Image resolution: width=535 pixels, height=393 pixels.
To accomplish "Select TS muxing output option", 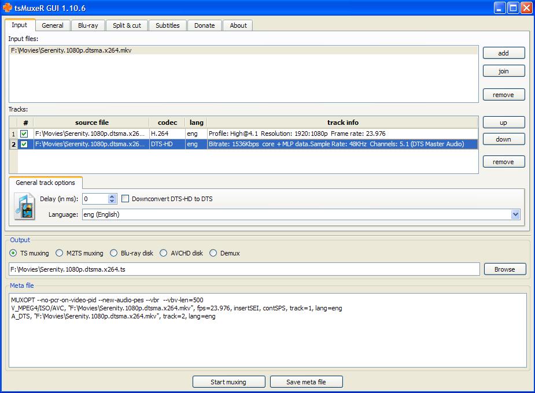I will pyautogui.click(x=13, y=253).
